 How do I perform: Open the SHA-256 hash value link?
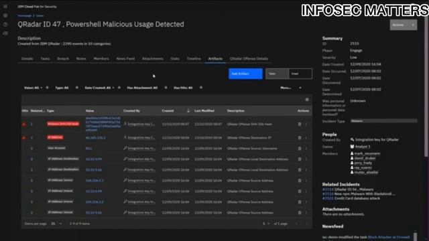click(103, 124)
